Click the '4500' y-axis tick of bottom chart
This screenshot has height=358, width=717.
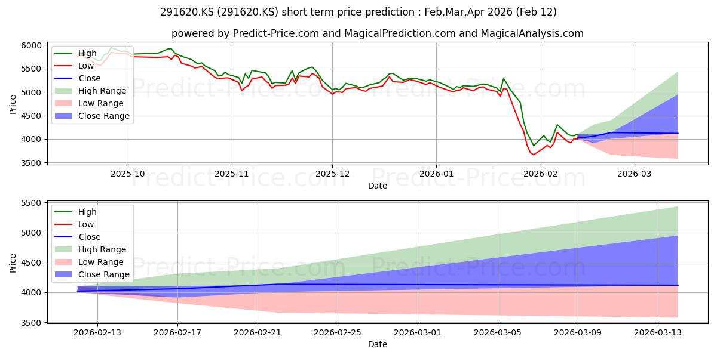[x=32, y=263]
